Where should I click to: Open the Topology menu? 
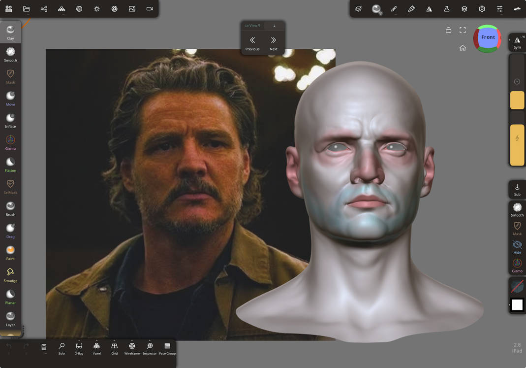62,9
